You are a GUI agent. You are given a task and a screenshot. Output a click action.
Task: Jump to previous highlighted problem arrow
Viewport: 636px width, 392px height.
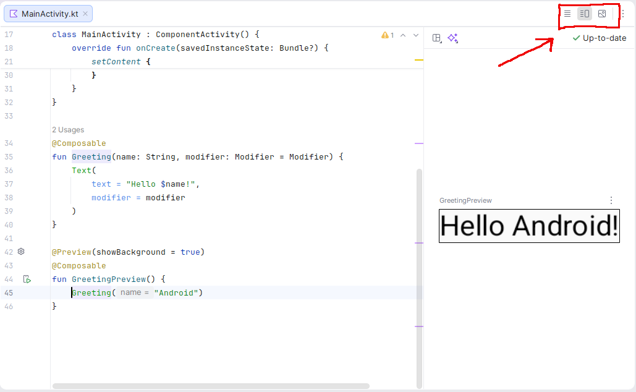403,35
